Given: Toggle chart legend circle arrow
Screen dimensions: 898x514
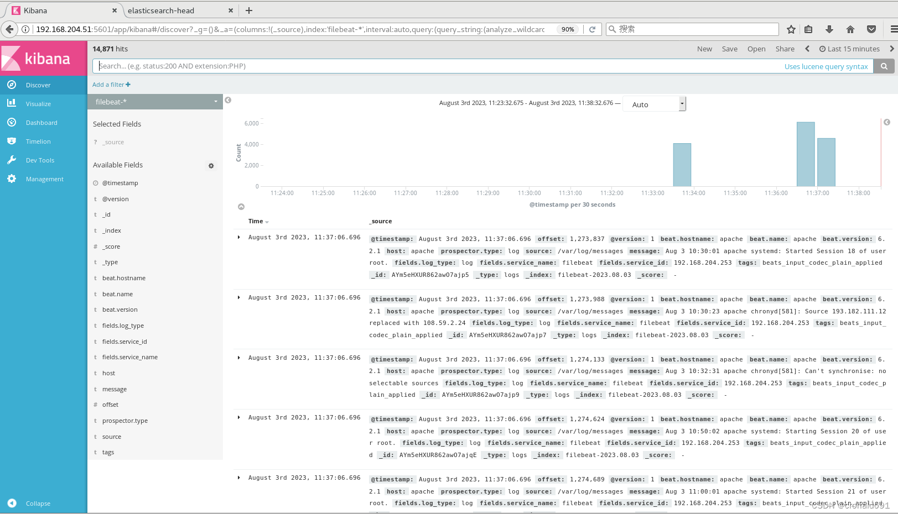Looking at the screenshot, I should point(887,122).
